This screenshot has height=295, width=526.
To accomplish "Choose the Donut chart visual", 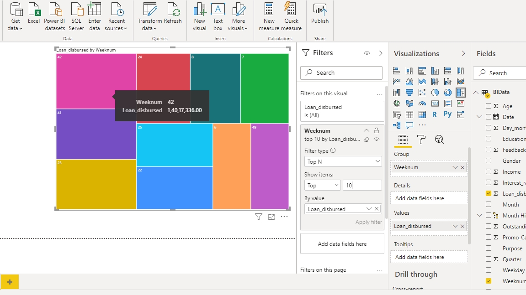I will 448,93.
